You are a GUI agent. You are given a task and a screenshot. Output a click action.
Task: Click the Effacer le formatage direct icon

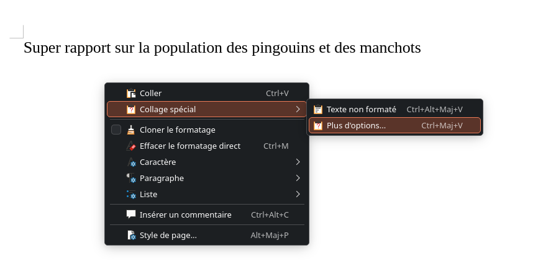coord(131,146)
